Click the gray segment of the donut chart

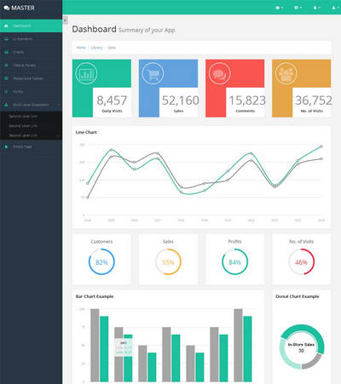(312, 362)
